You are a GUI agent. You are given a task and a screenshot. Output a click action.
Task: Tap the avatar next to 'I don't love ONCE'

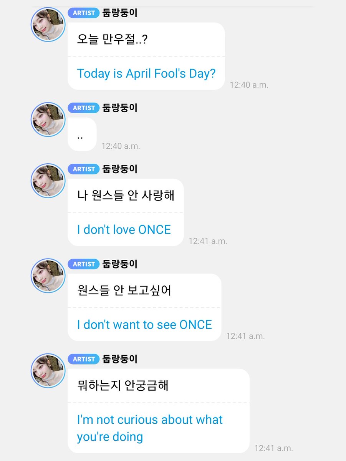pyautogui.click(x=48, y=181)
